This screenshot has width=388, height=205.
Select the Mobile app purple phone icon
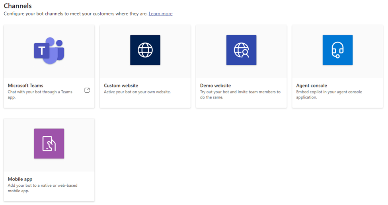pyautogui.click(x=49, y=143)
